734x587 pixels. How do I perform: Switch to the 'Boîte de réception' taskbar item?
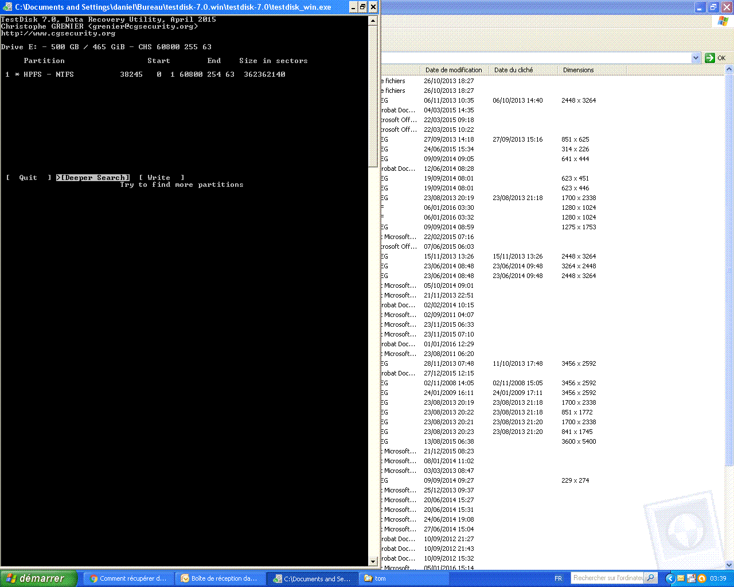(221, 578)
